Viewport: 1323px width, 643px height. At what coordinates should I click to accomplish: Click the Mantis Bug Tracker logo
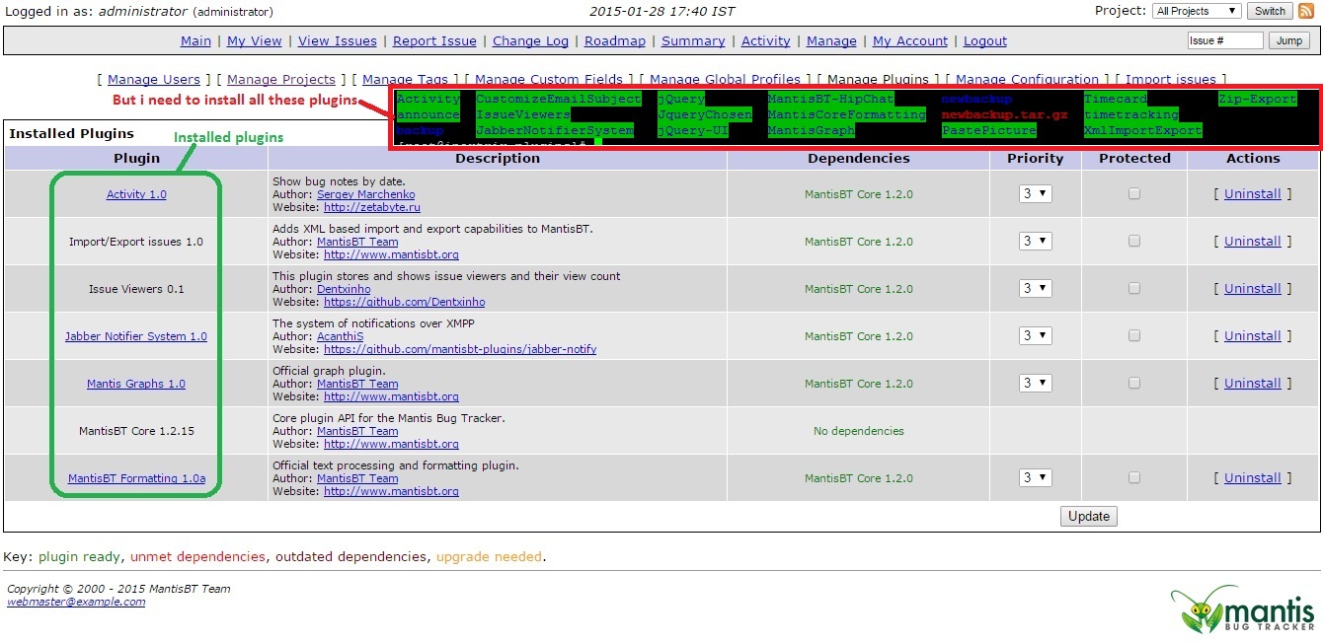1242,609
